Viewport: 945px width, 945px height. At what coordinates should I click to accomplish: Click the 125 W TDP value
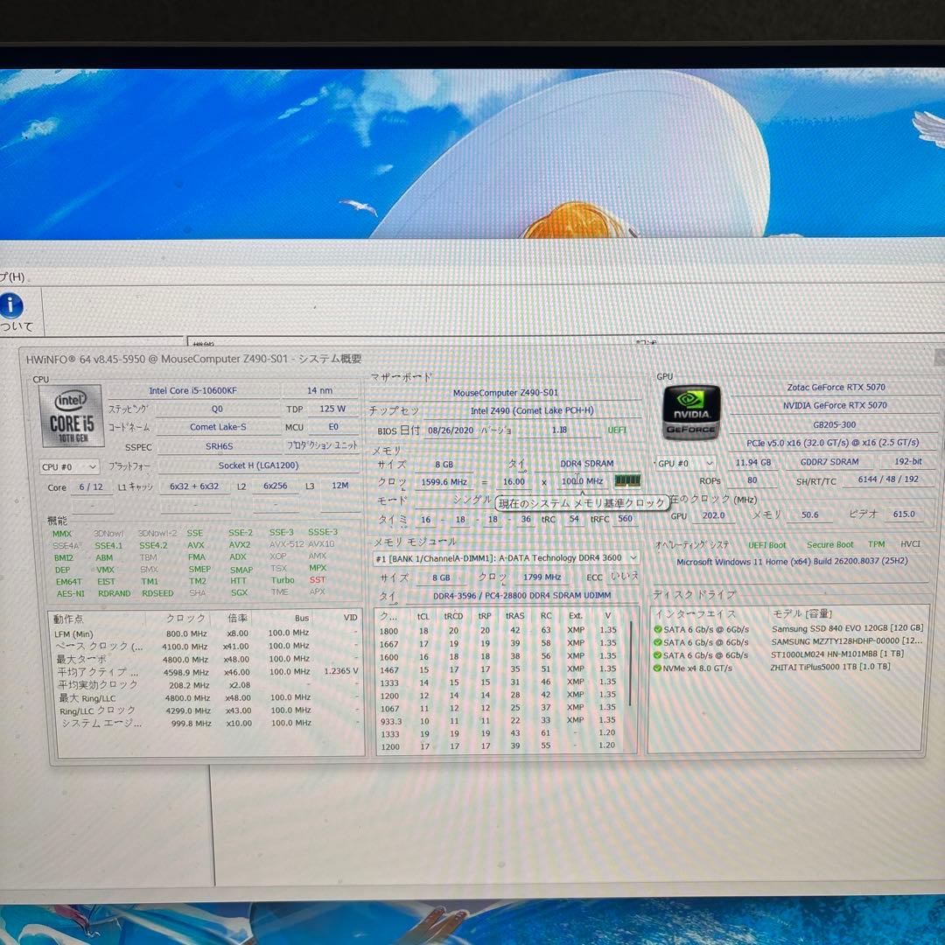click(332, 409)
